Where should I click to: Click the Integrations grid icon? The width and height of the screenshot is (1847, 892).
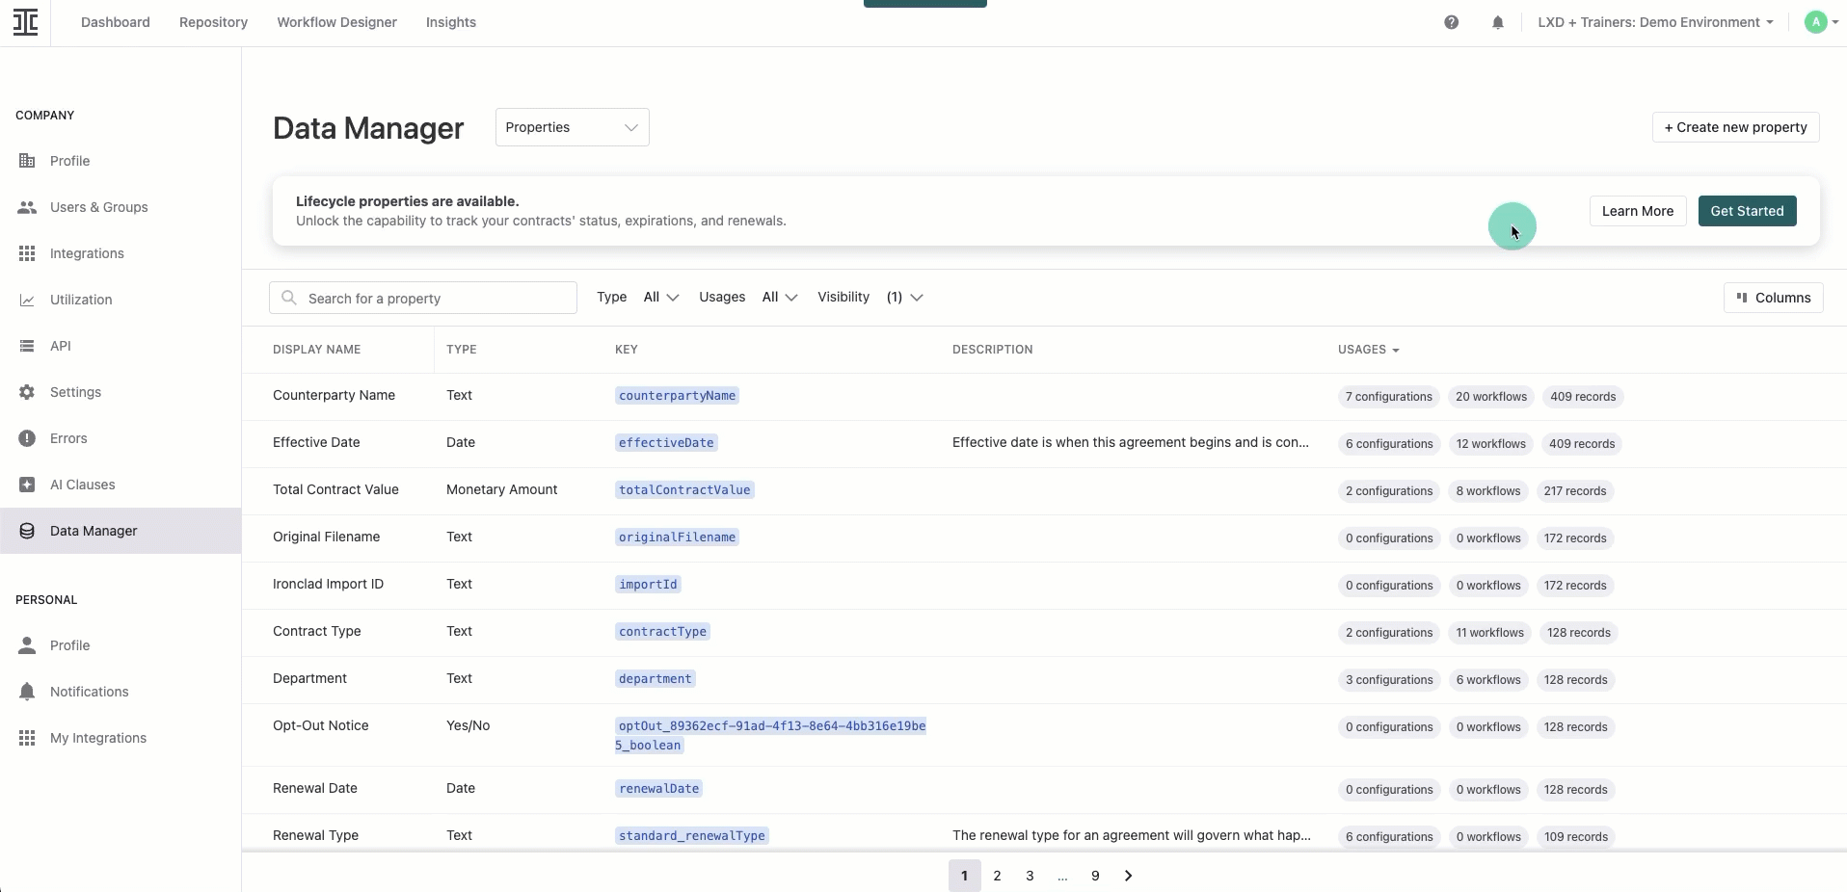click(27, 253)
